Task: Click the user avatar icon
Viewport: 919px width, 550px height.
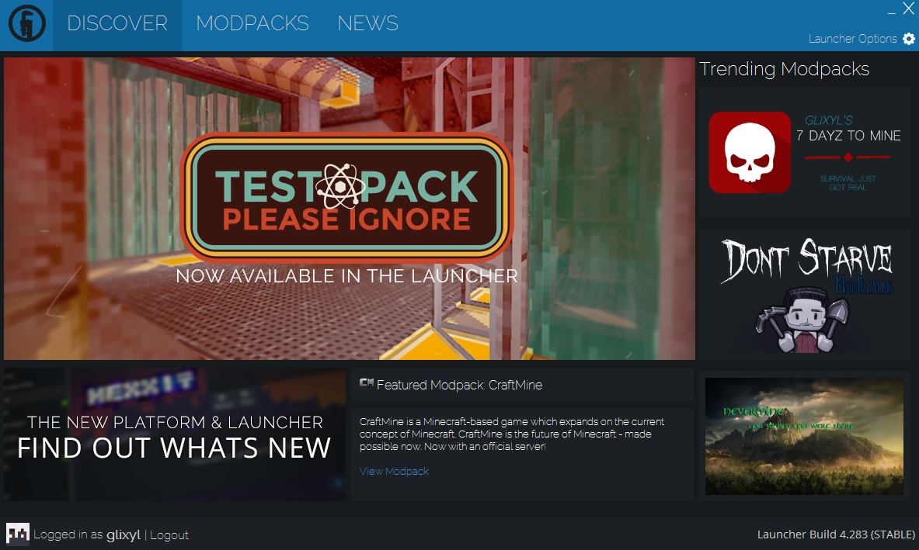Action: (x=18, y=534)
